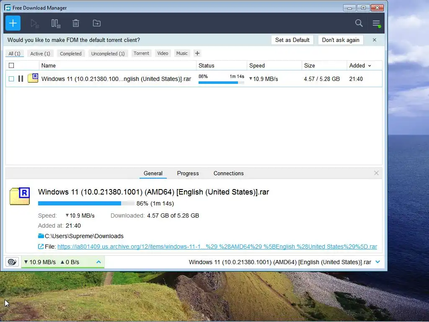
Task: Toggle snail mode icon in status bar
Action: click(x=12, y=262)
